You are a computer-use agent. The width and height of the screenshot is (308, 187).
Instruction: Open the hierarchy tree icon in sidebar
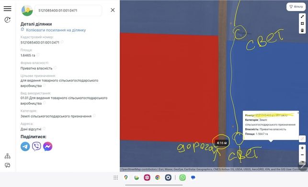(x=8, y=156)
